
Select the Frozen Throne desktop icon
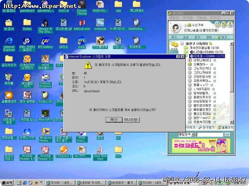coord(82,8)
